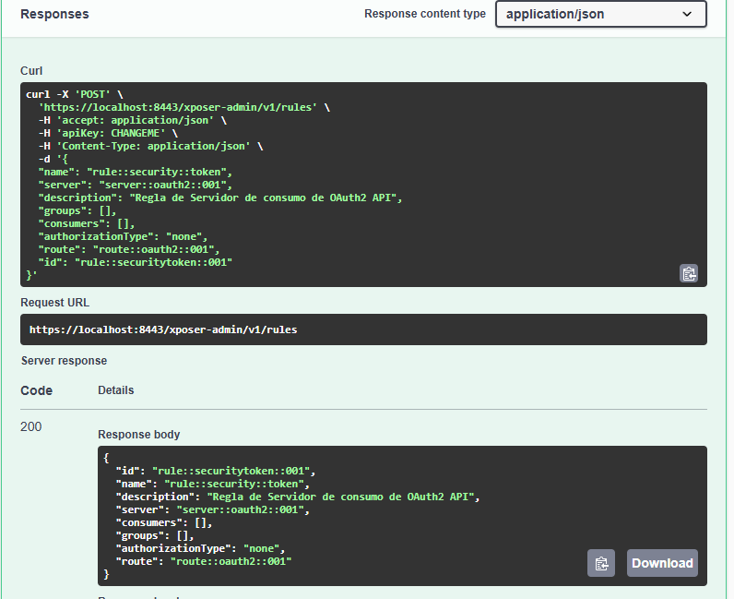Click the "id" line in response body

(x=216, y=471)
